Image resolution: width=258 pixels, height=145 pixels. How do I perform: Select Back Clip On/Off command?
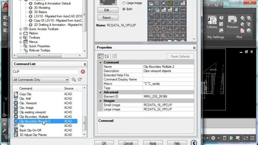(30, 130)
